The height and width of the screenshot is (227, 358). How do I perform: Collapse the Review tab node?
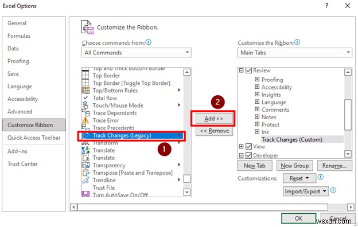pos(241,71)
